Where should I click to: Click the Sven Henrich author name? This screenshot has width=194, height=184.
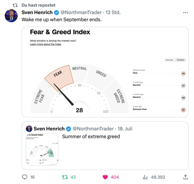tap(37, 12)
